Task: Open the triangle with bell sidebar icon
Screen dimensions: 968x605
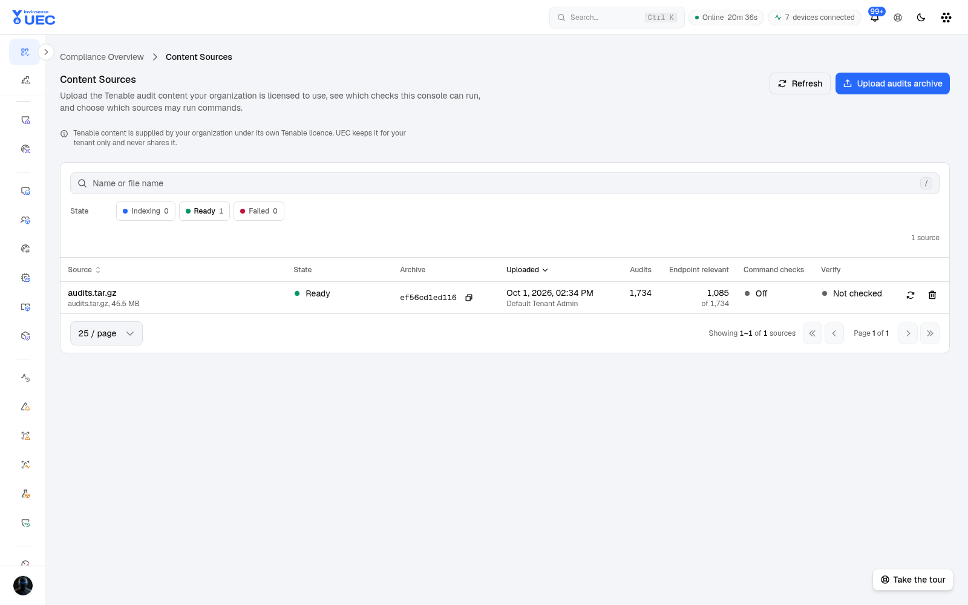Action: [x=25, y=407]
